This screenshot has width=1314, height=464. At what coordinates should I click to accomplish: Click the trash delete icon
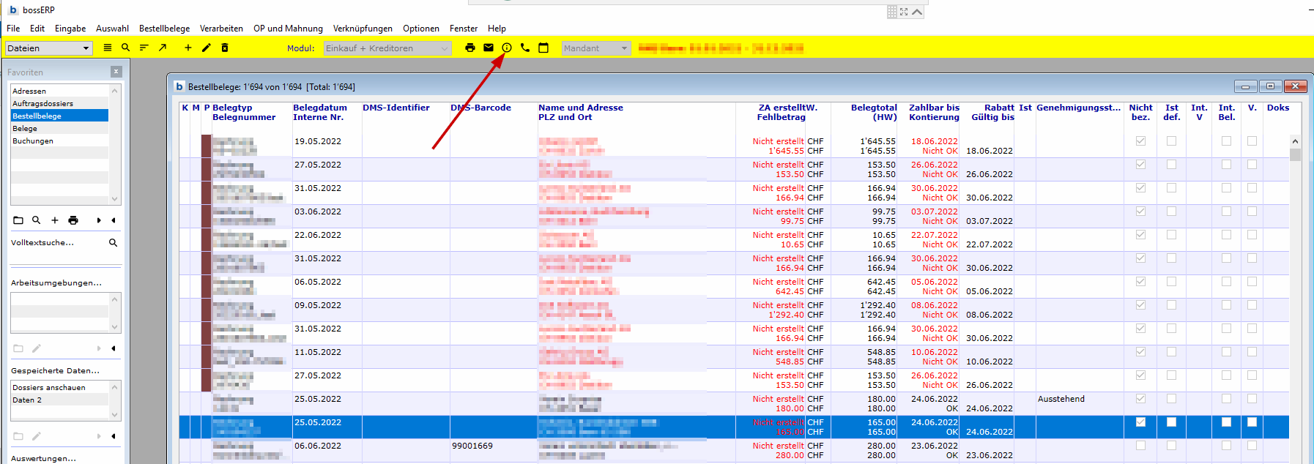point(225,48)
